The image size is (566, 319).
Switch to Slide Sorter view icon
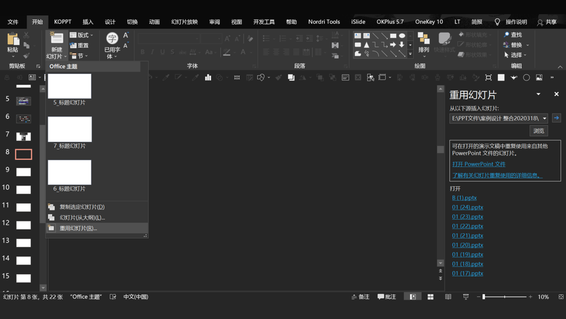430,297
